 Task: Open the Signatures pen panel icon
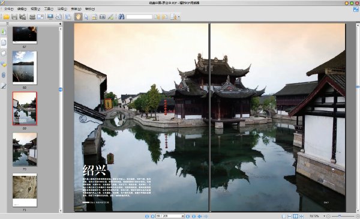pos(4,86)
